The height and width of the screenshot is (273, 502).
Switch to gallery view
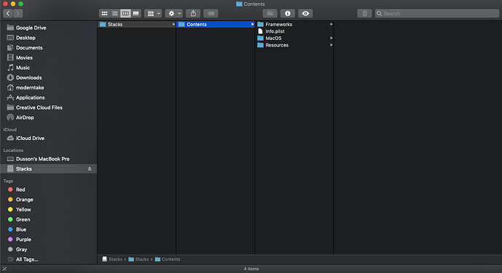click(136, 13)
